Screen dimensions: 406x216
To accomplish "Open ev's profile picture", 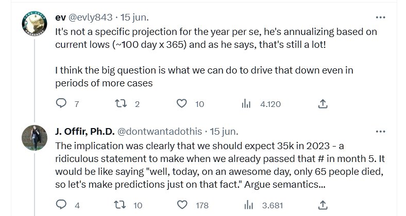I will (35, 23).
